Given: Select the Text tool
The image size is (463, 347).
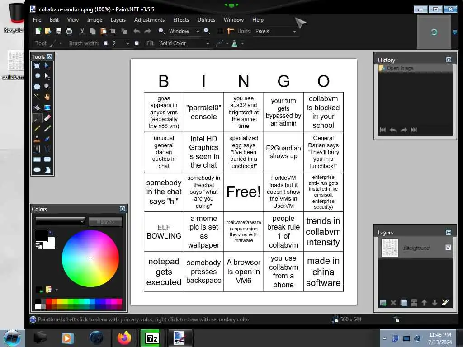Looking at the screenshot, I should (37, 149).
